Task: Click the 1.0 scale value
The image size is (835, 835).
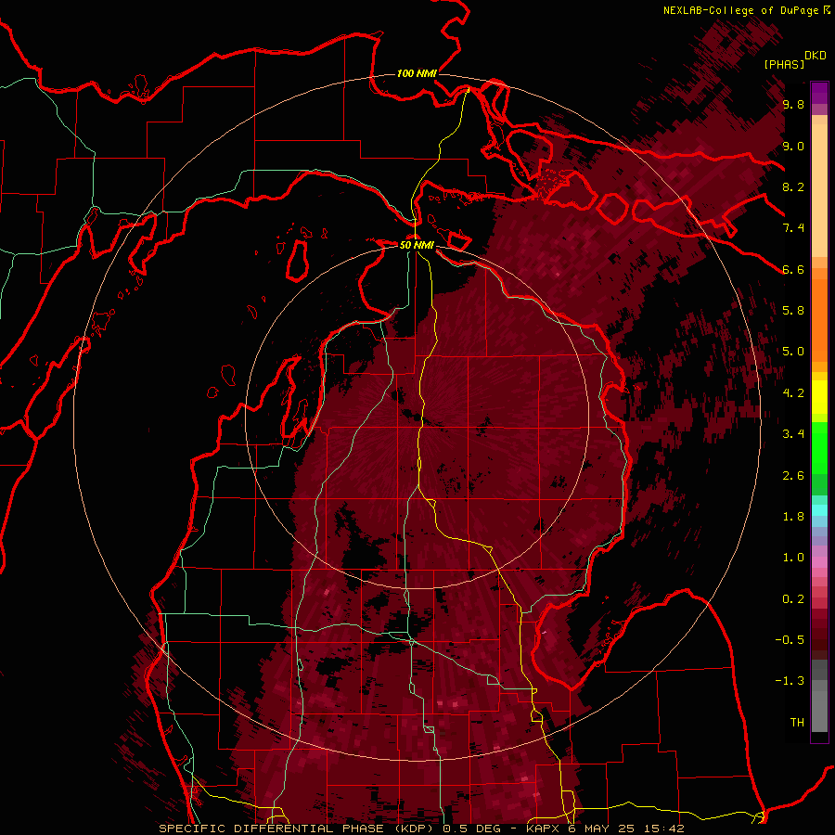Action: point(793,558)
